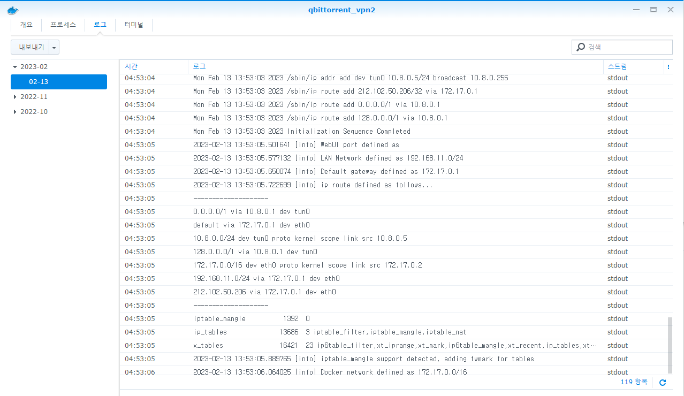
Task: Switch to the 개요 tab
Action: point(26,25)
